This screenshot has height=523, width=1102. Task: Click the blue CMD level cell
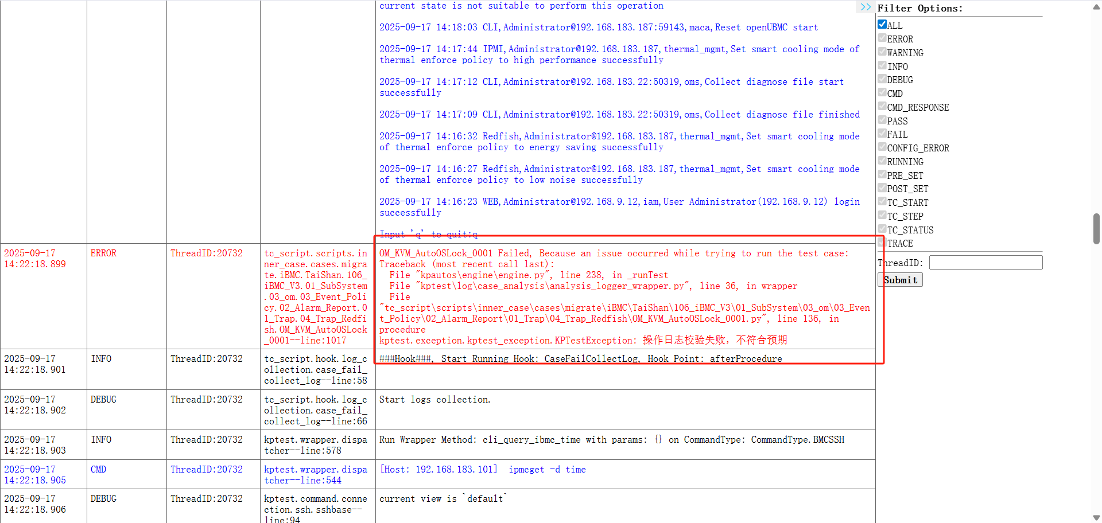point(98,470)
